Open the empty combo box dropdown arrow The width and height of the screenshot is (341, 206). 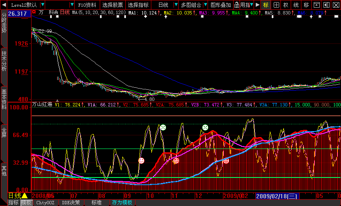(72, 5)
